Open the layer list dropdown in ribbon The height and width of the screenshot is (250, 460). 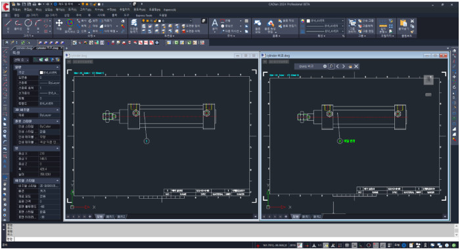point(166,21)
